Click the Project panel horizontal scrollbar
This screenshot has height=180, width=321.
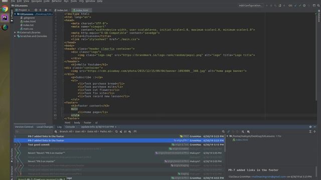[30, 123]
